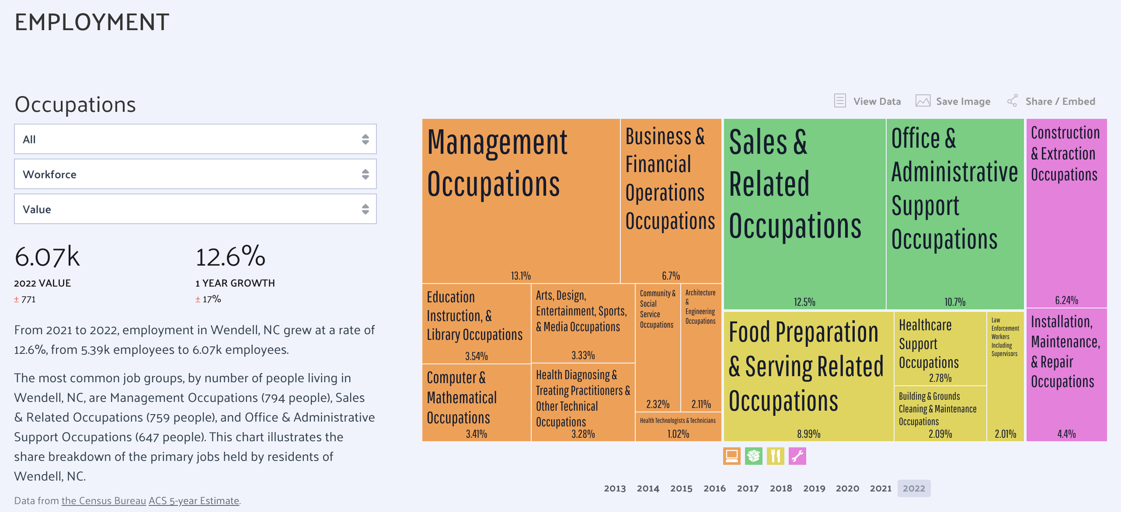The width and height of the screenshot is (1121, 512).
Task: Click the Save Image picture icon
Action: (x=923, y=101)
